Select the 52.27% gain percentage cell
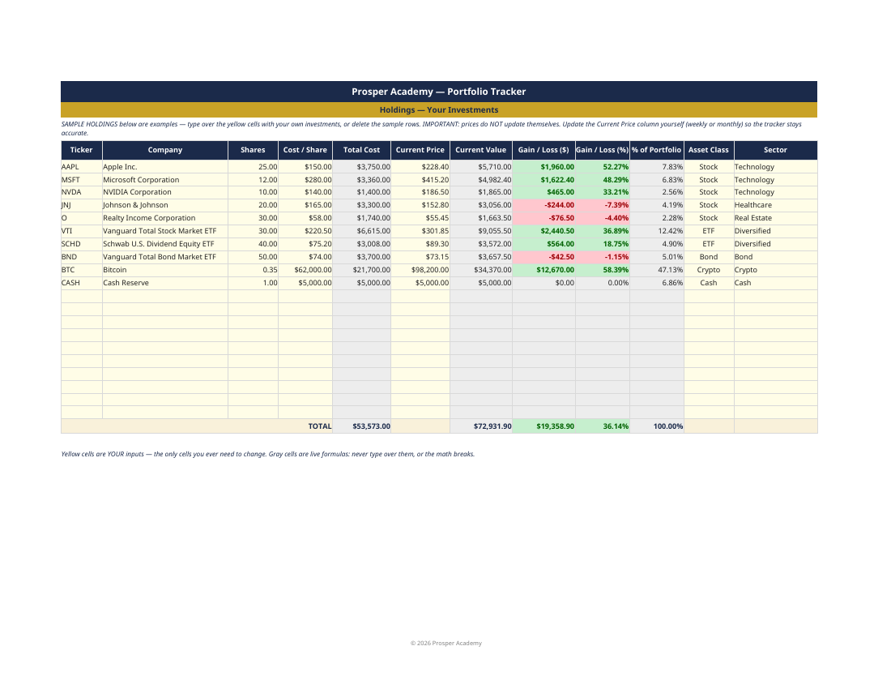 point(603,166)
